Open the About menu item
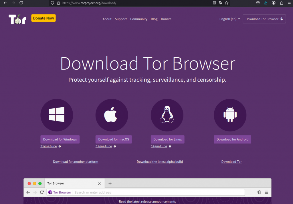 [x=107, y=19]
